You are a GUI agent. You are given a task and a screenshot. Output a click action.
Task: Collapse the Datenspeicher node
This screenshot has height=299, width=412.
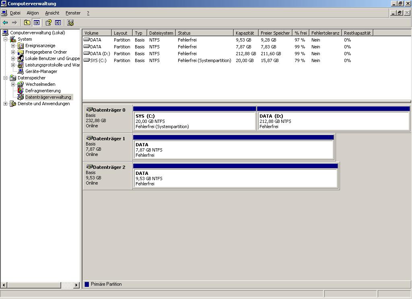(x=5, y=78)
